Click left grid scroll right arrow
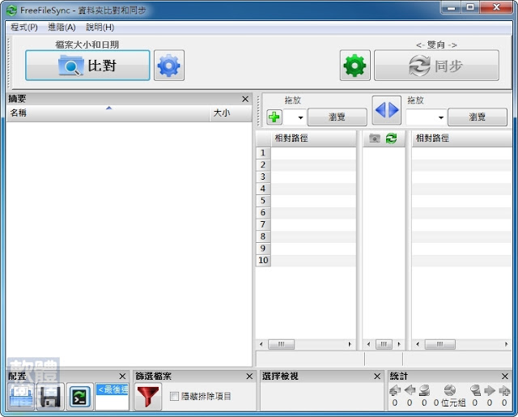The width and height of the screenshot is (518, 417). point(350,344)
